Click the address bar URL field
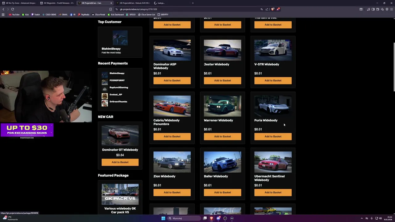Screen dimensions: 395x222 coord(185,9)
